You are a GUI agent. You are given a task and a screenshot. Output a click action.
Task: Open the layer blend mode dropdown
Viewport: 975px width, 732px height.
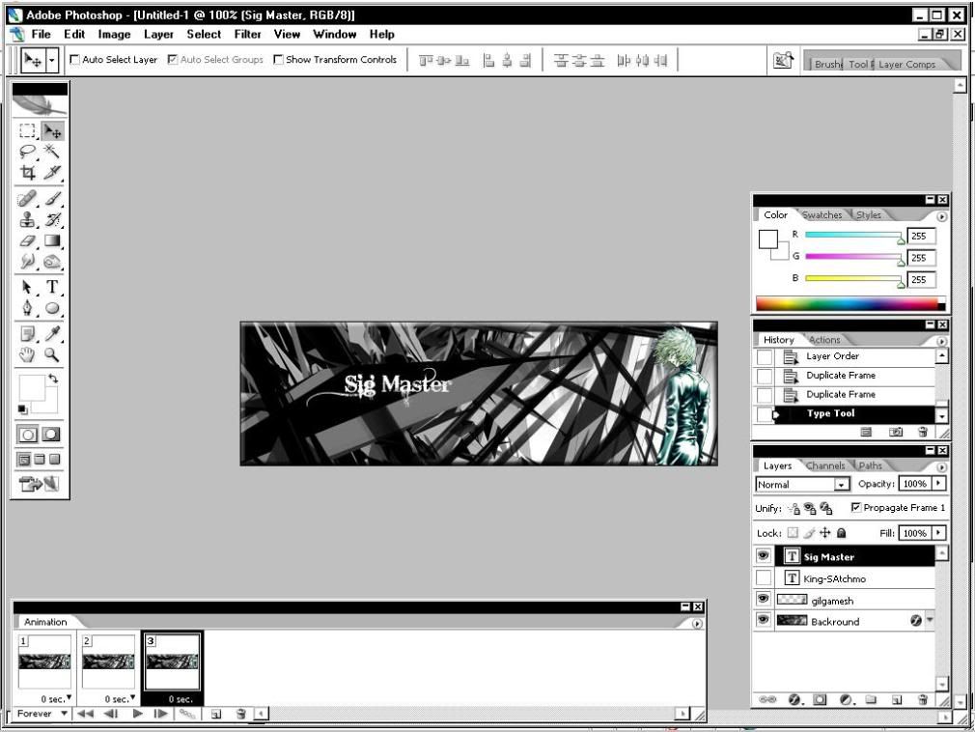[x=842, y=484]
